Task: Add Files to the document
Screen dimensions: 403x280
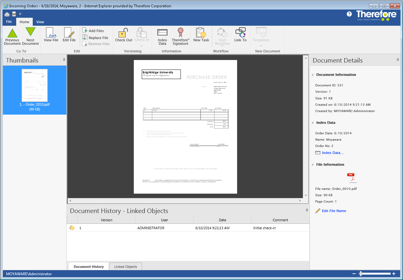Action: [x=93, y=31]
